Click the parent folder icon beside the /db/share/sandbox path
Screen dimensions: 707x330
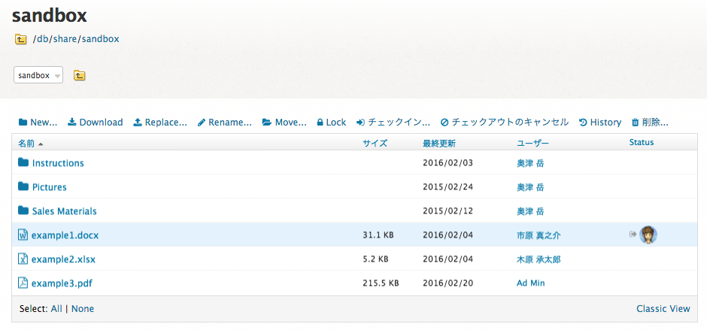pyautogui.click(x=21, y=39)
